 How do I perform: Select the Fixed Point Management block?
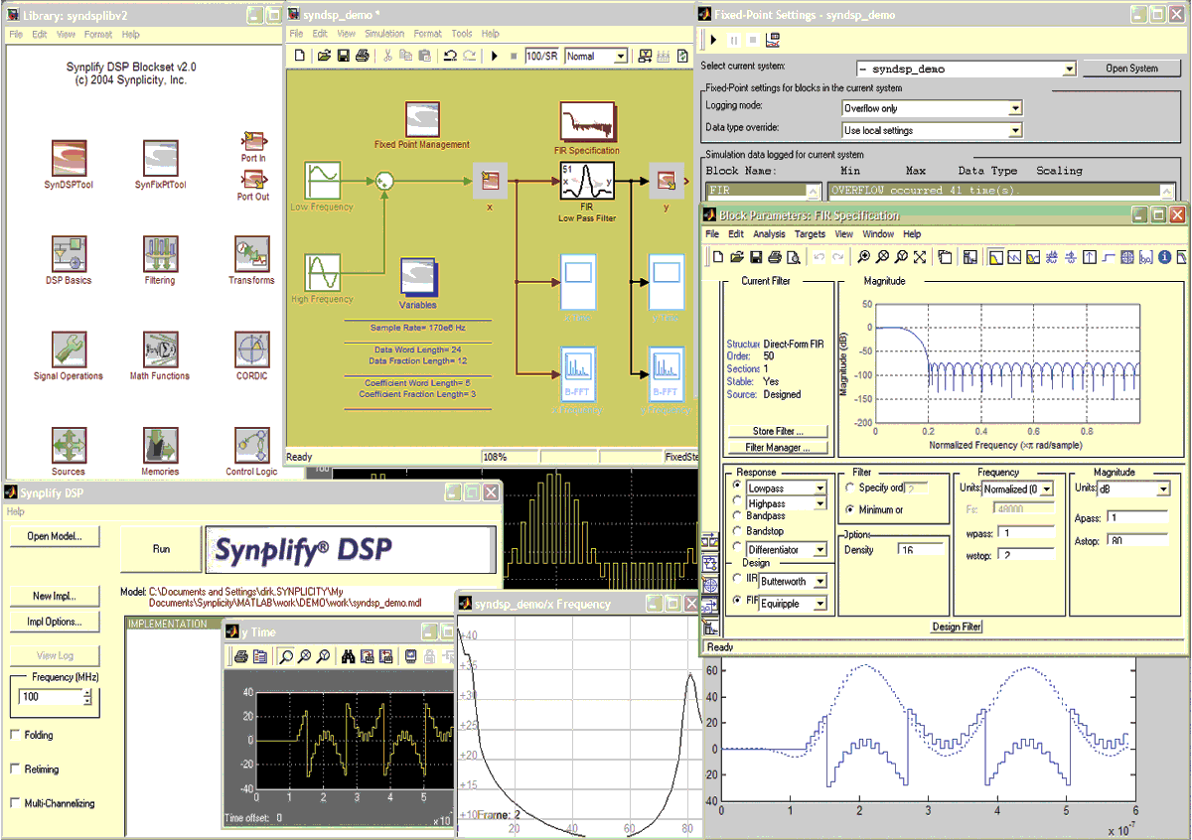[x=422, y=117]
